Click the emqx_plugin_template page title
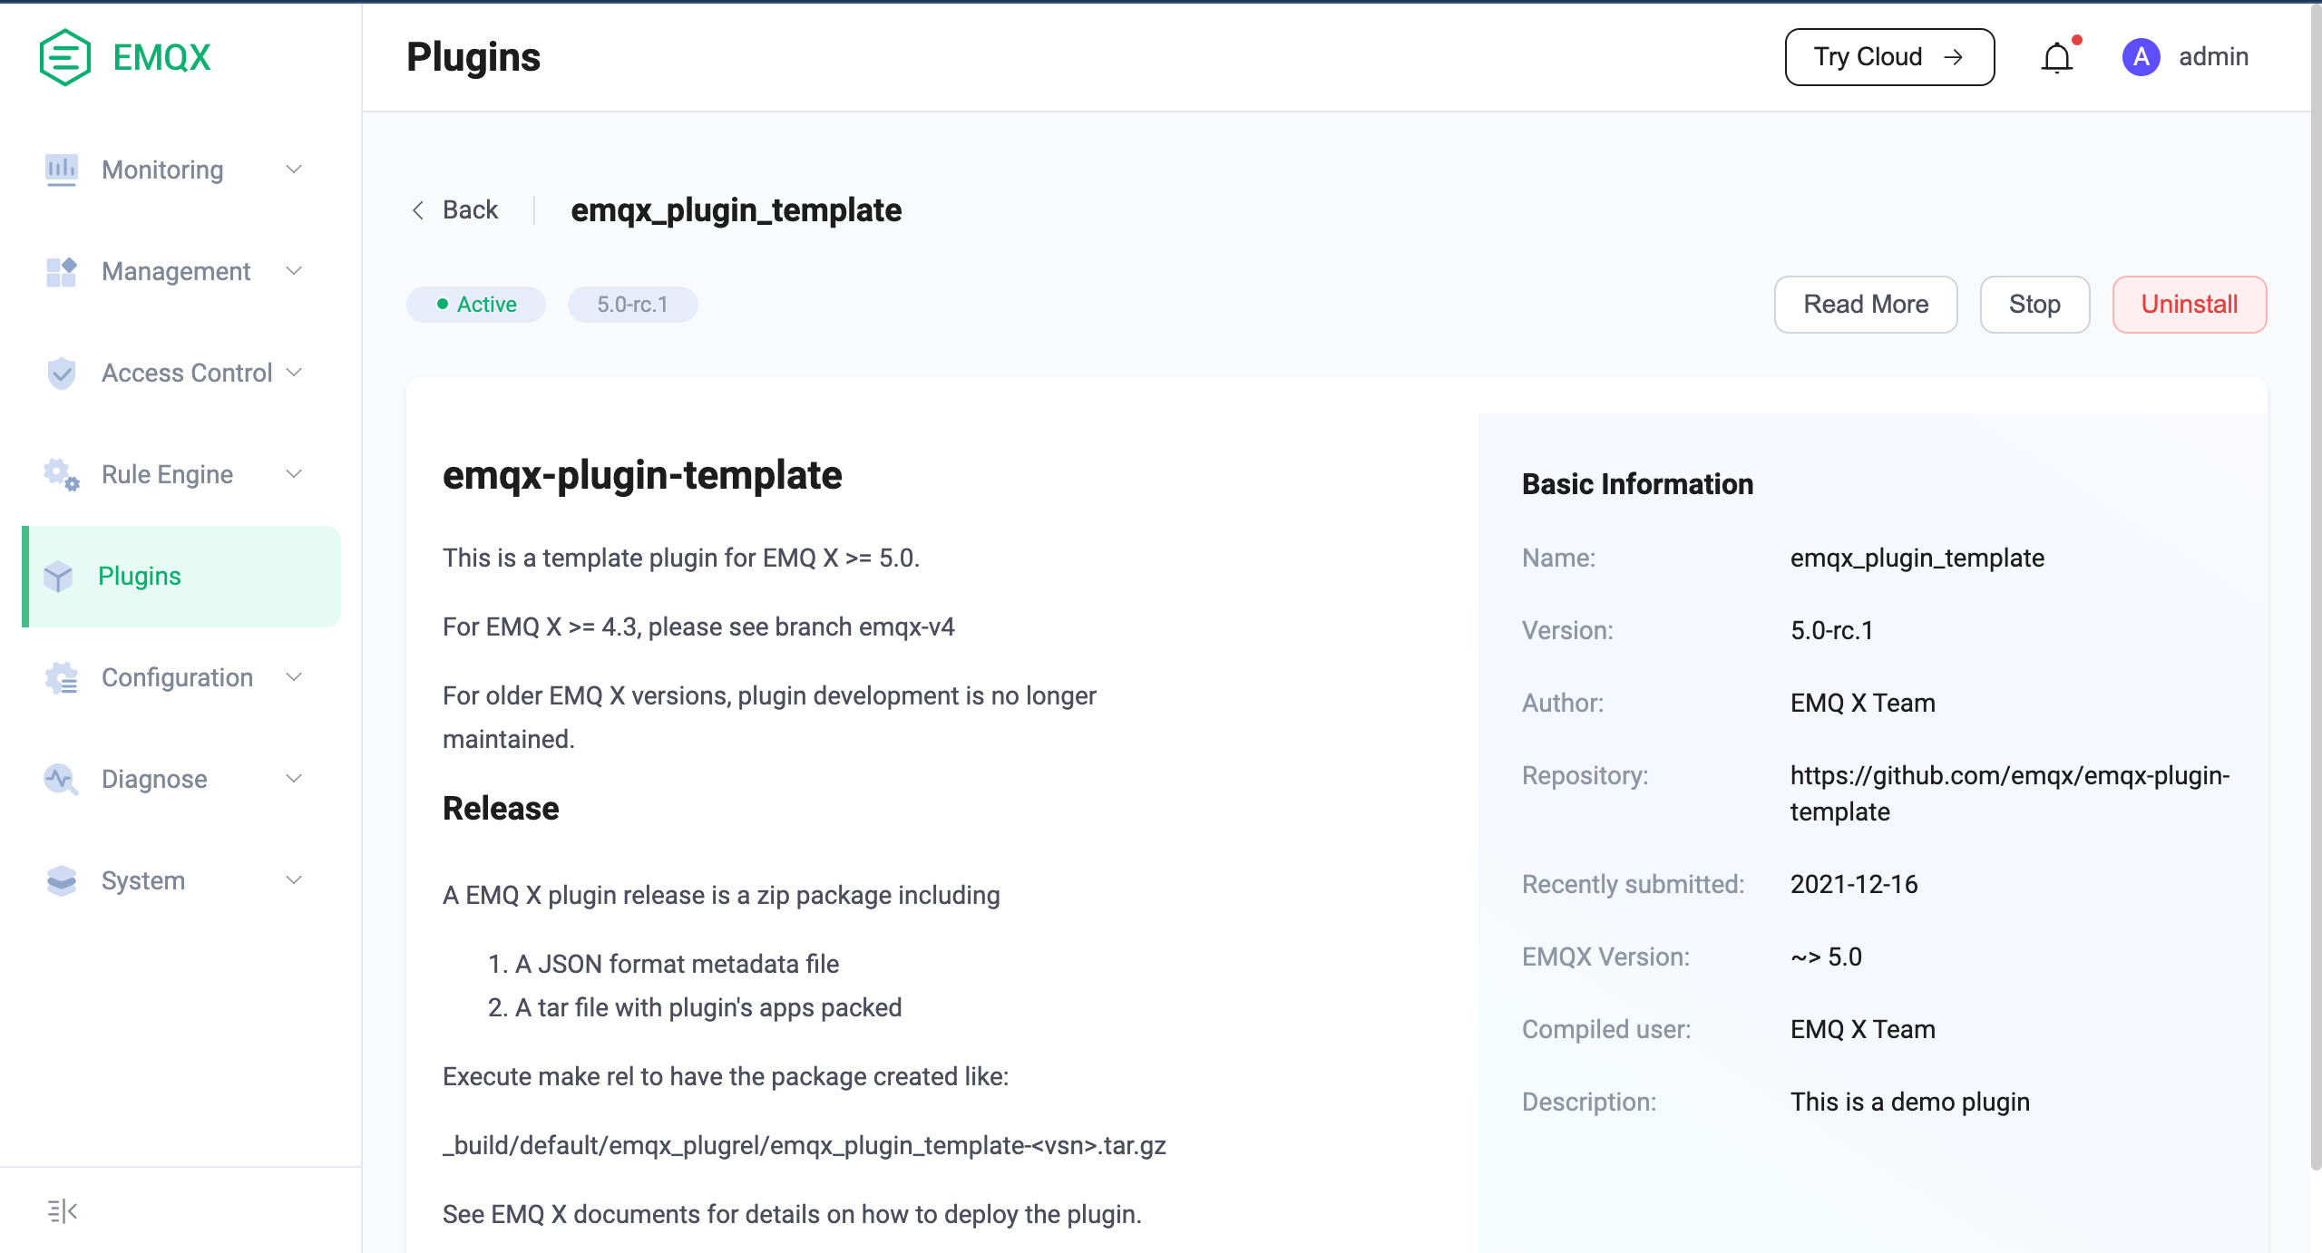Image resolution: width=2322 pixels, height=1253 pixels. point(736,210)
